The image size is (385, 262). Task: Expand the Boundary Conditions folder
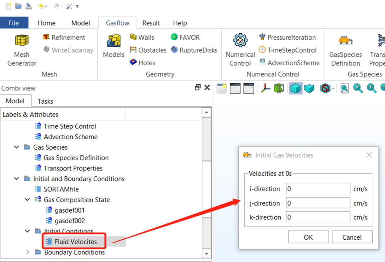[27, 252]
